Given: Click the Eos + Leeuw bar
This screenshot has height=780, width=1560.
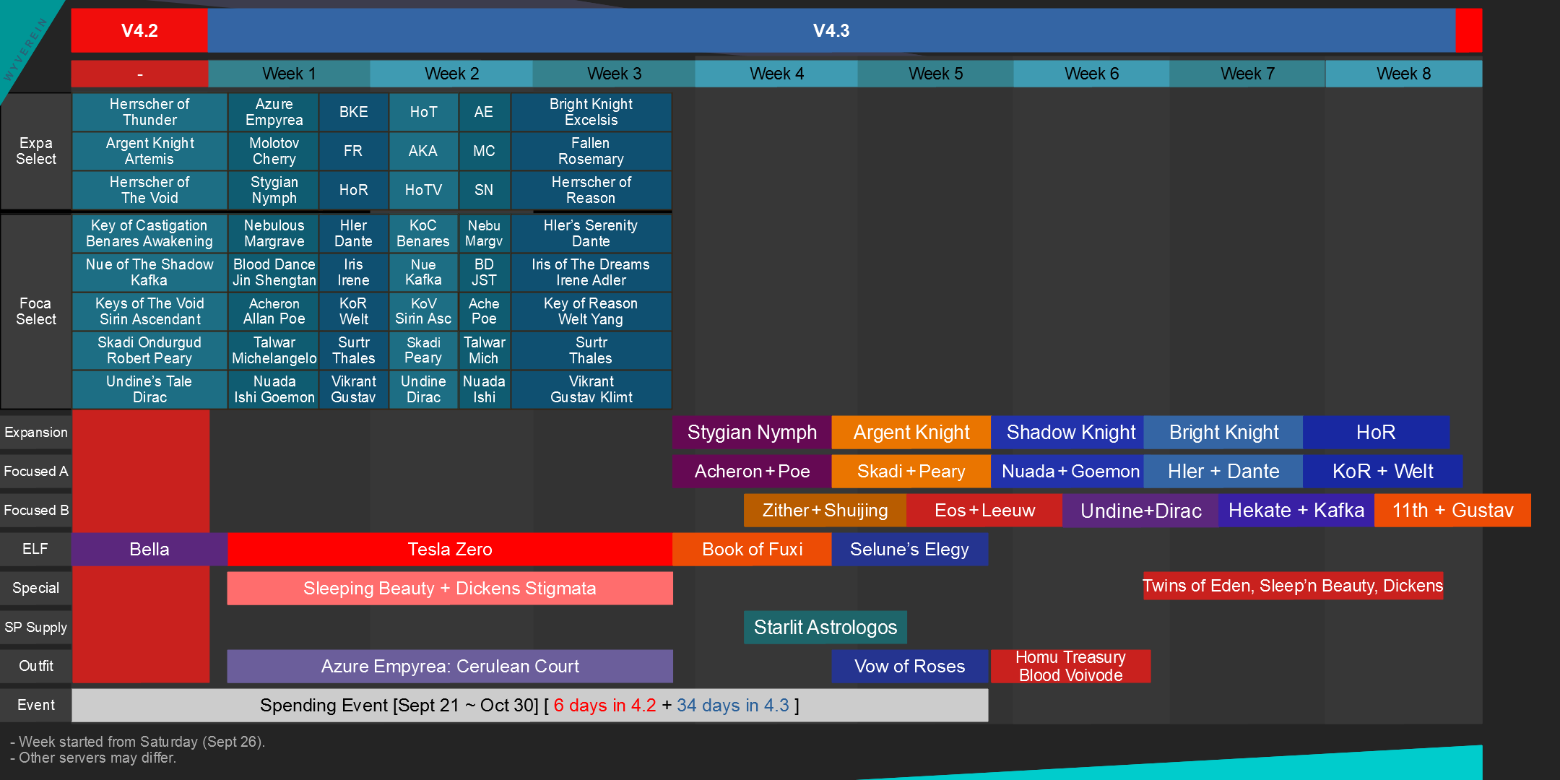Looking at the screenshot, I should pos(984,510).
